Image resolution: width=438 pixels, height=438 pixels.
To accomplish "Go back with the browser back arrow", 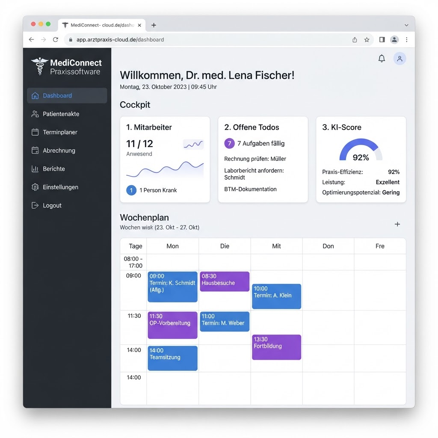I will click(x=31, y=40).
